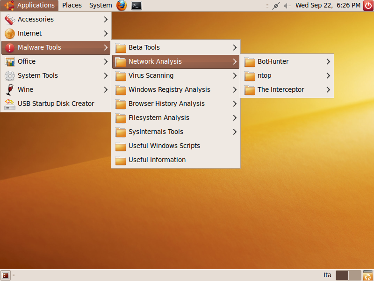Click the Virus Scanning folder icon
Viewport: 374px width, 281px height.
[x=121, y=76]
